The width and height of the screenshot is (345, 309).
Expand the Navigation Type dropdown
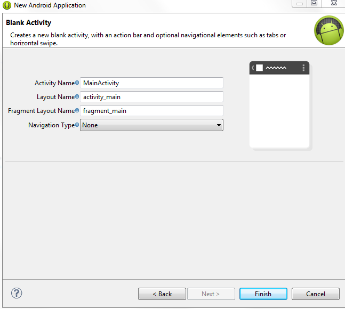point(151,125)
